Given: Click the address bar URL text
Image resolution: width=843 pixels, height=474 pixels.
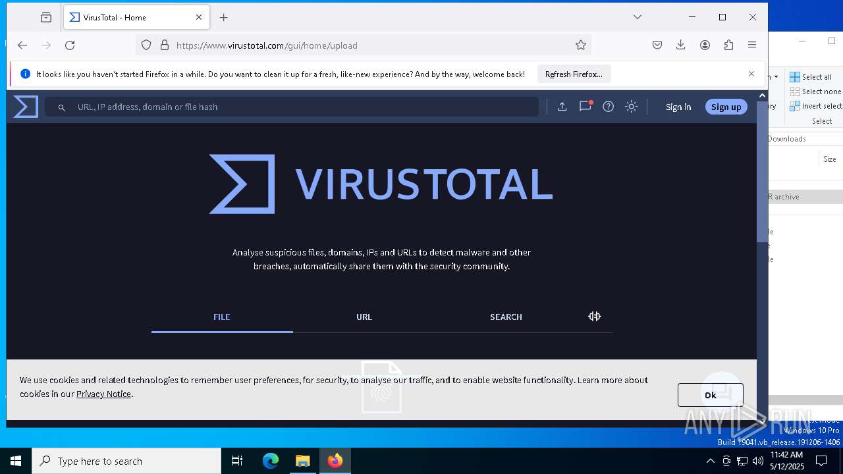Looking at the screenshot, I should (267, 45).
